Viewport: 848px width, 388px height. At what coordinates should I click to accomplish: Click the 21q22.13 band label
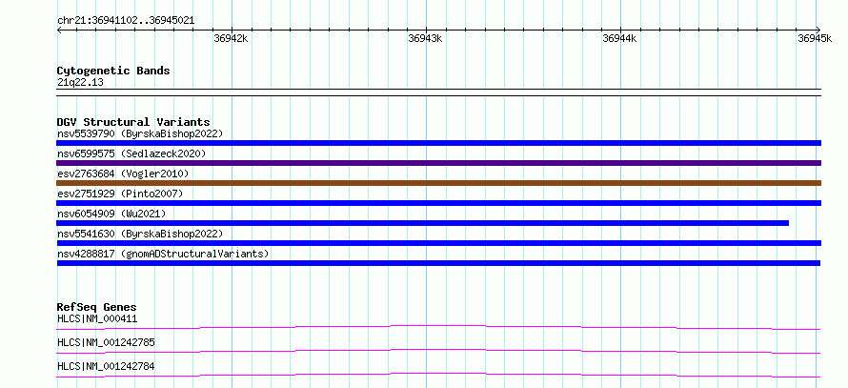click(80, 83)
